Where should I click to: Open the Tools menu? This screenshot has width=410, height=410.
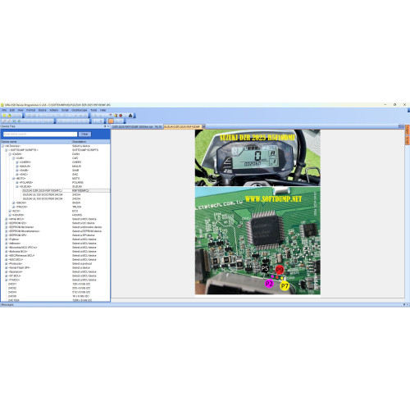click(x=93, y=110)
